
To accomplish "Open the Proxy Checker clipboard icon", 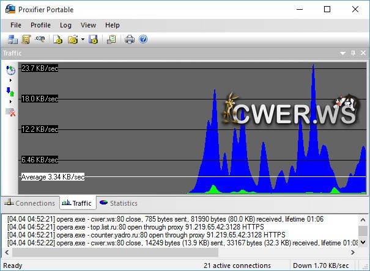I will [x=111, y=40].
